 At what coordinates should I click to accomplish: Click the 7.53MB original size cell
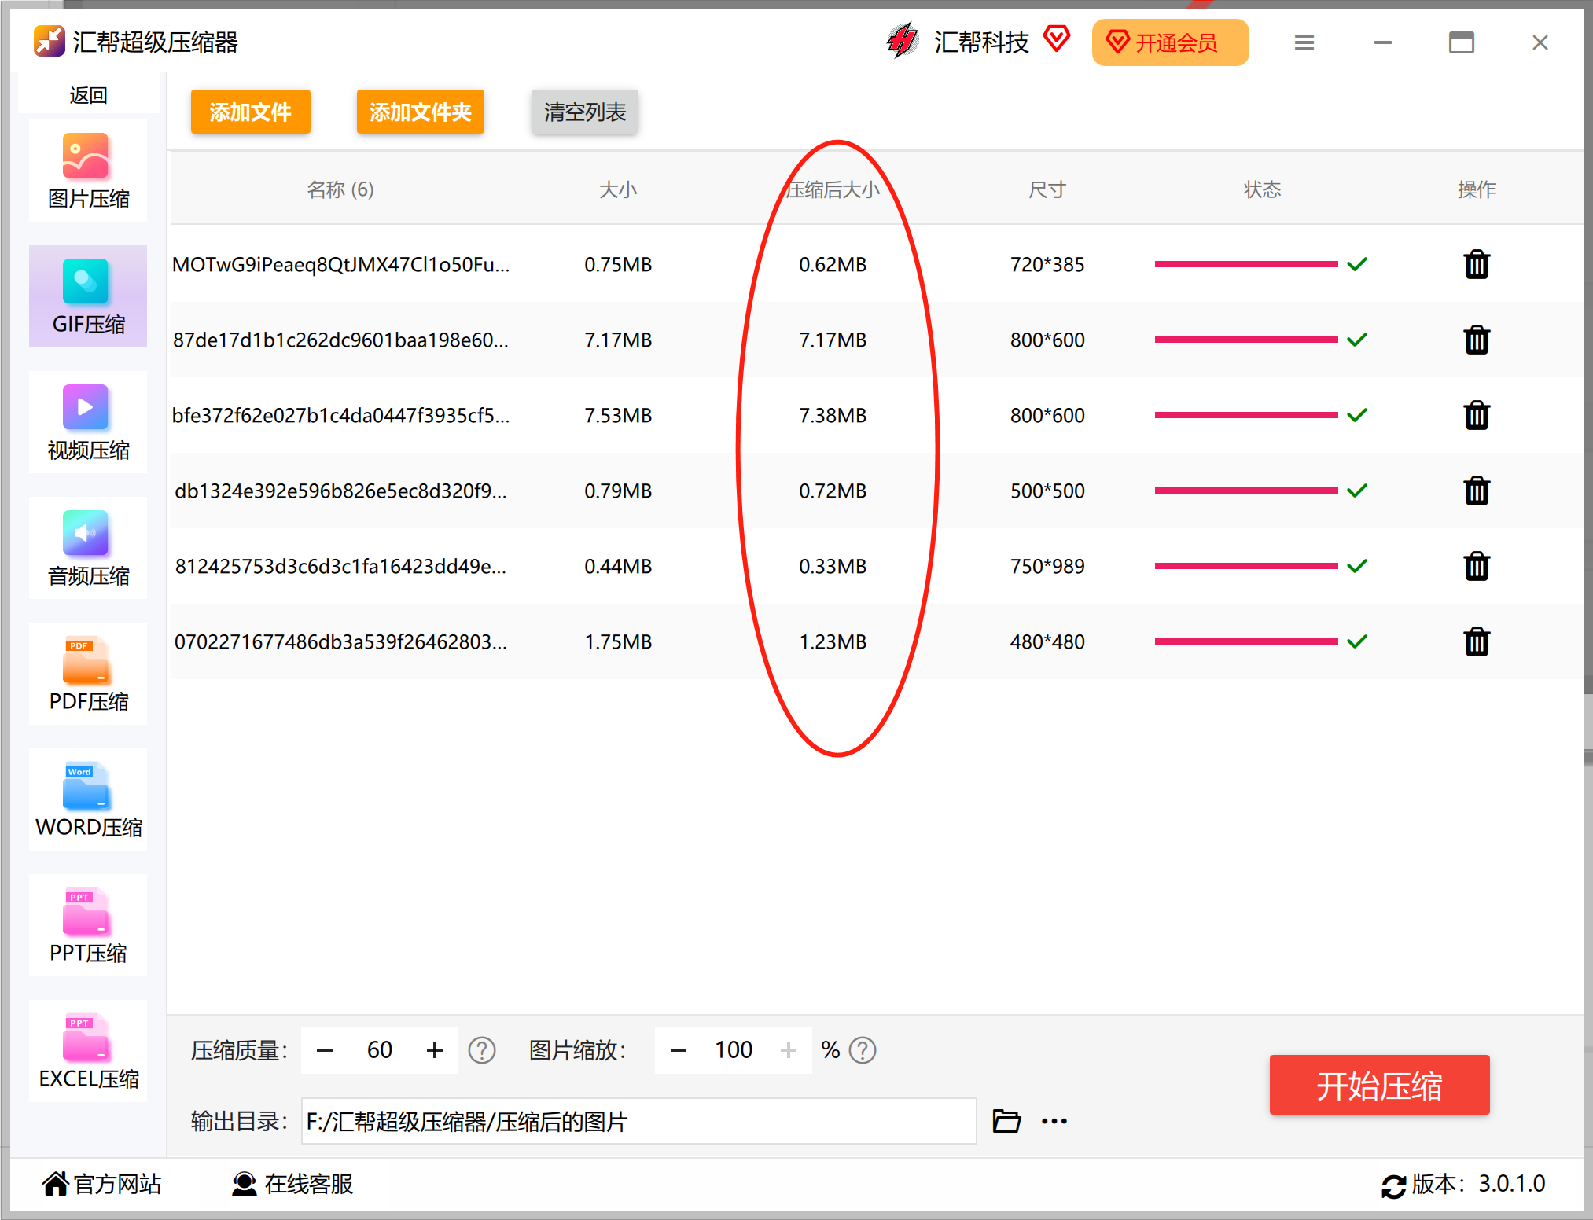pyautogui.click(x=618, y=415)
